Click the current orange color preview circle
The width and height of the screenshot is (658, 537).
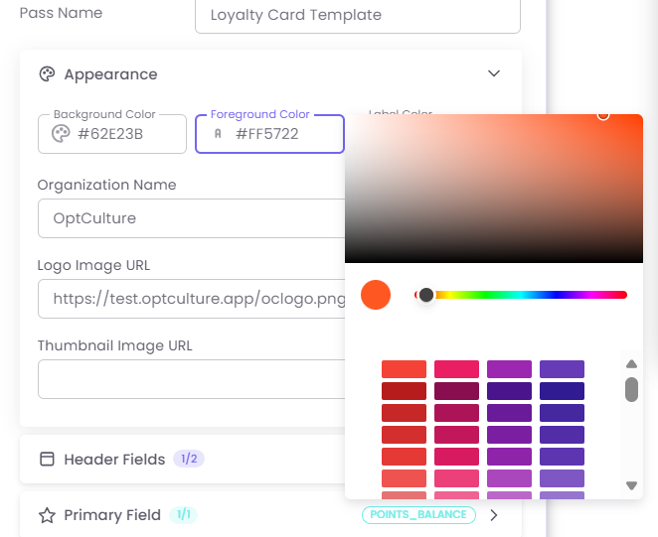376,295
